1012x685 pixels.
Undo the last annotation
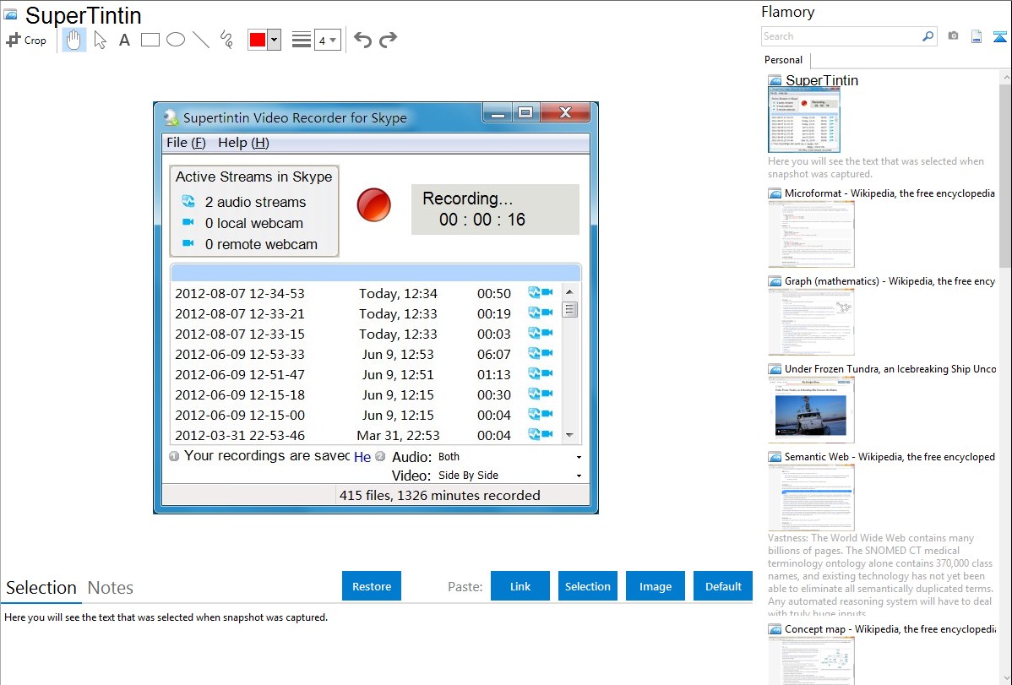(362, 40)
